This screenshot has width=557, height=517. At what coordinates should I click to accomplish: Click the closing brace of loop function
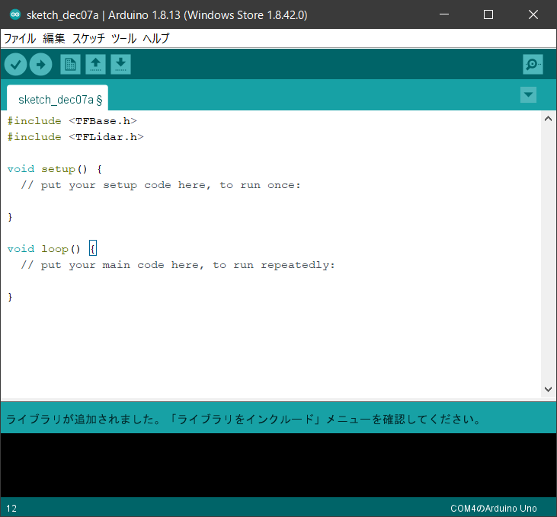(10, 297)
